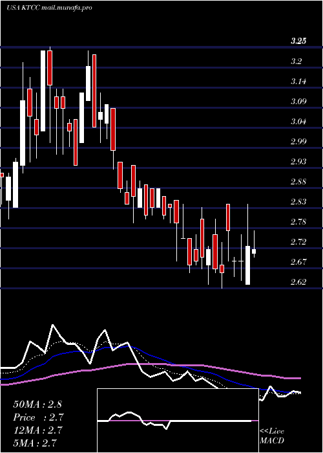This screenshot has width=323, height=453.
Task: Click the 3.2 price axis label
Action: click(297, 61)
